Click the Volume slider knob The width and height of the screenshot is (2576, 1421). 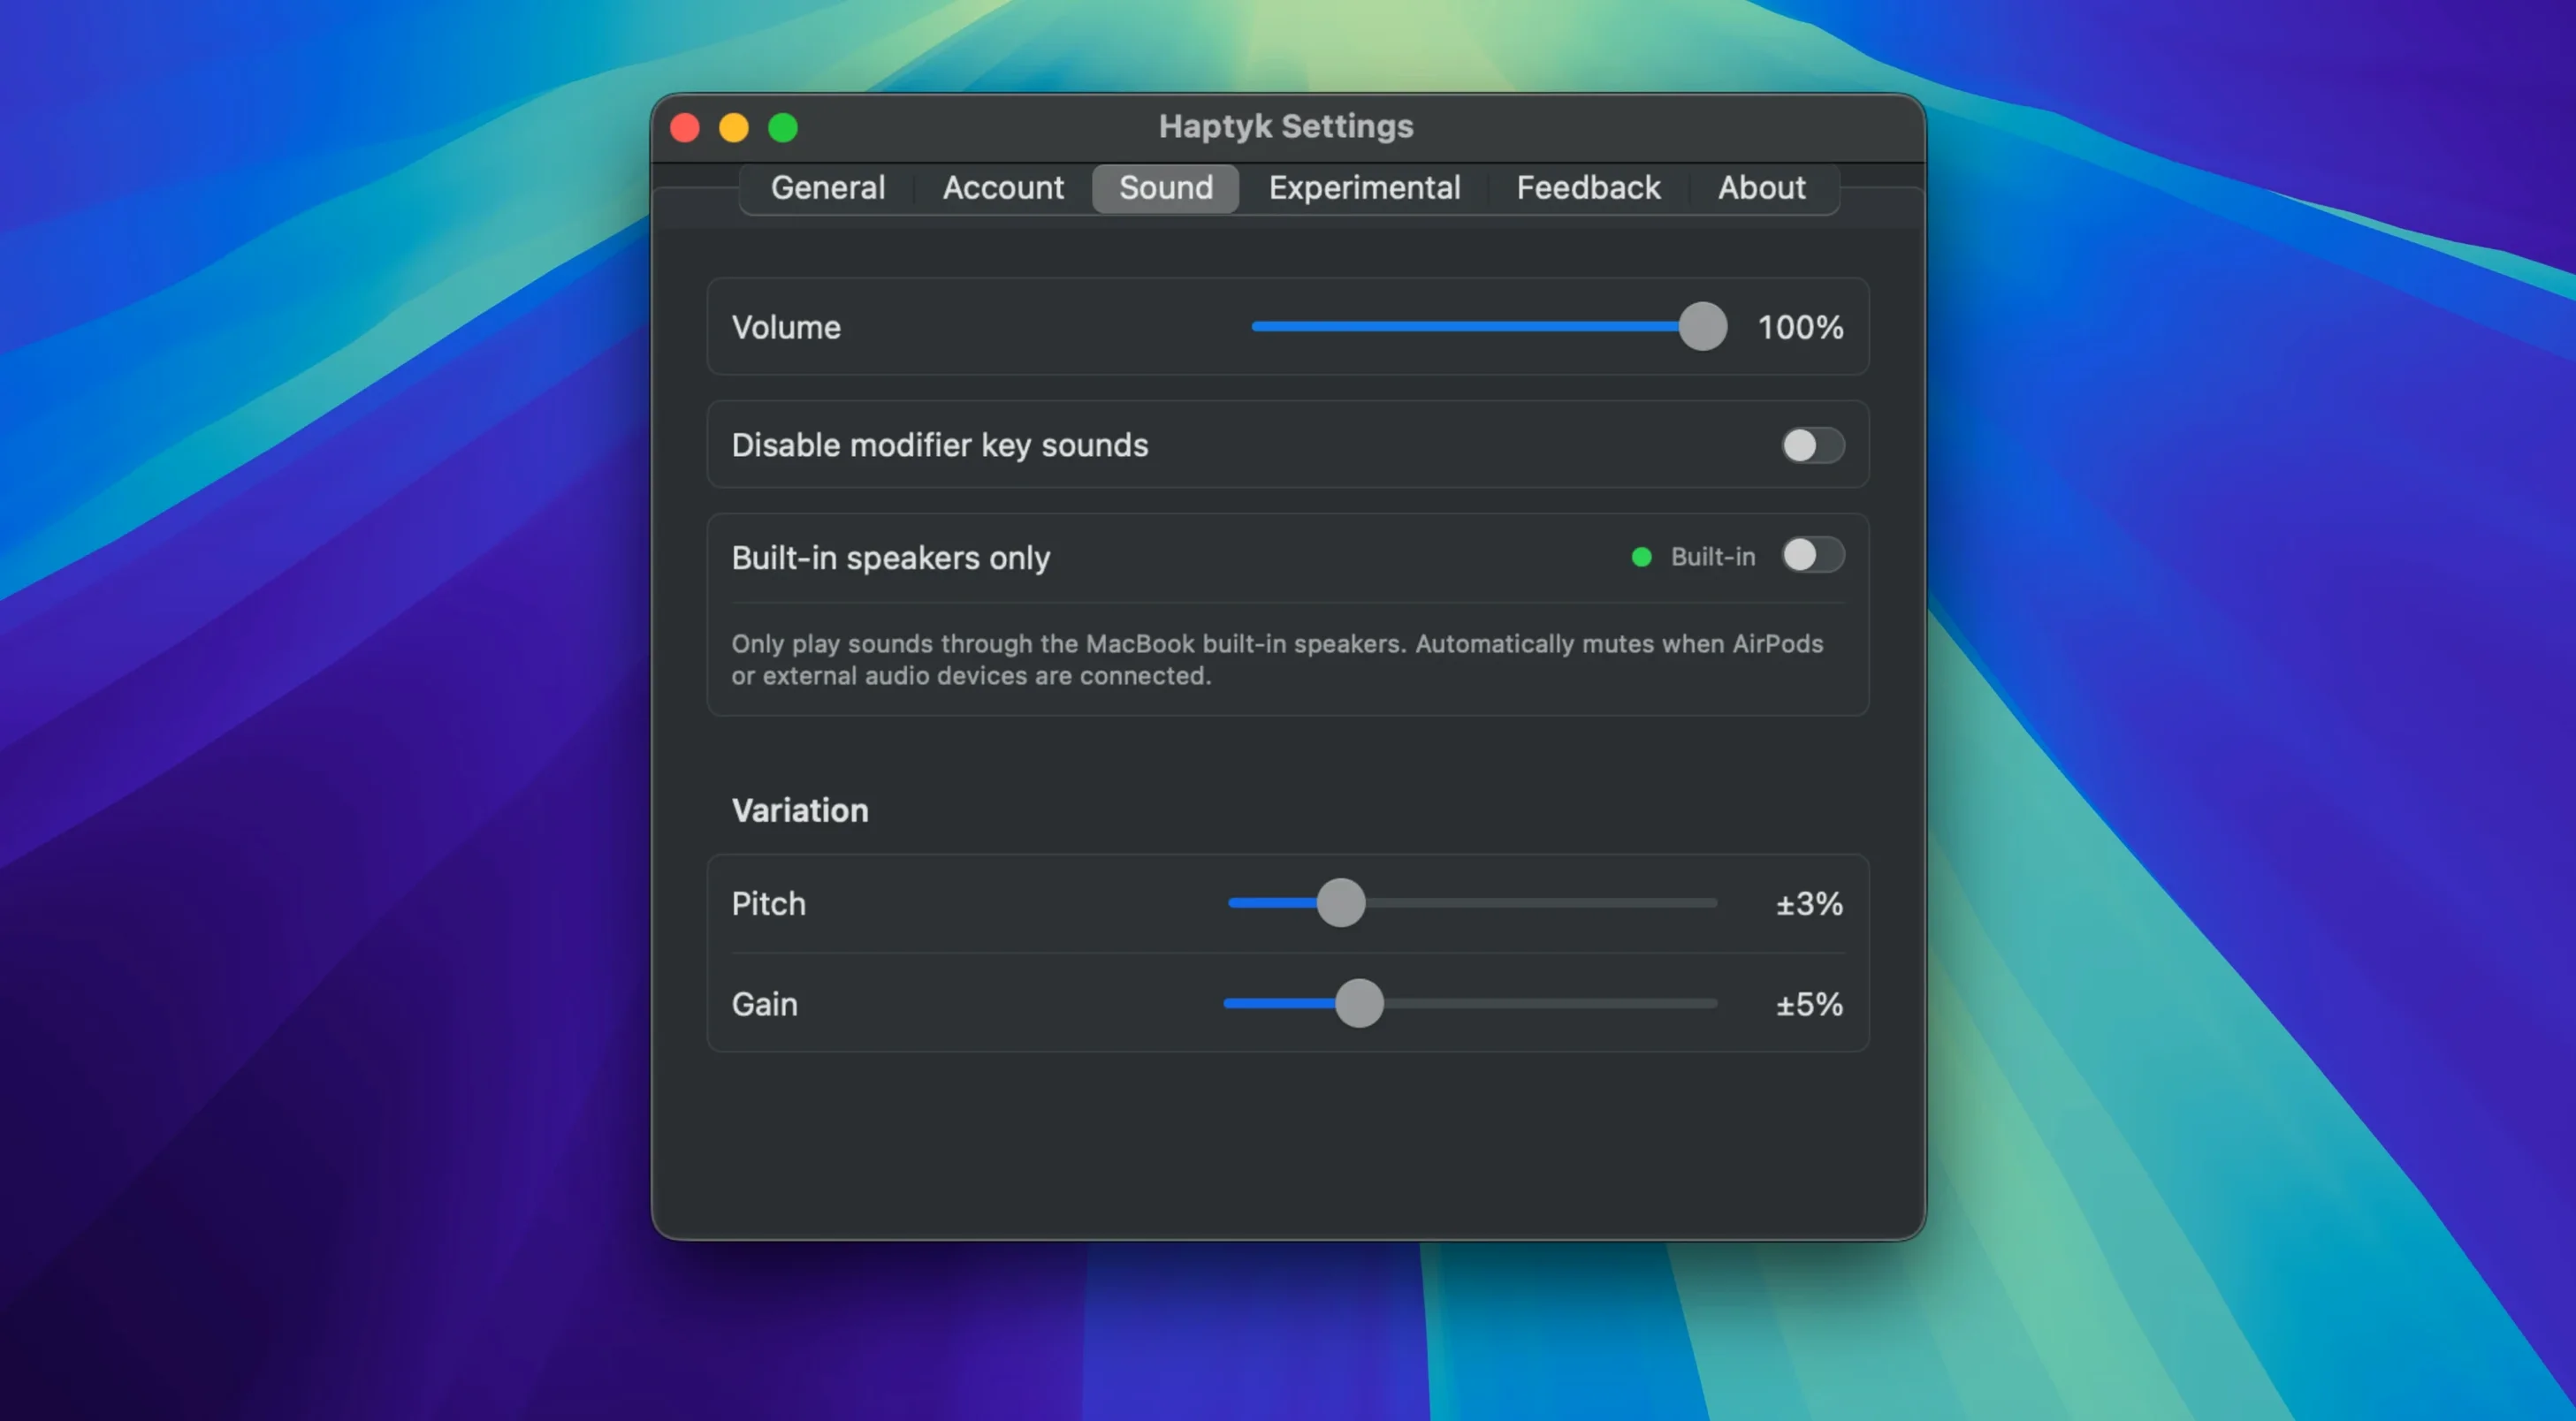pyautogui.click(x=1702, y=327)
